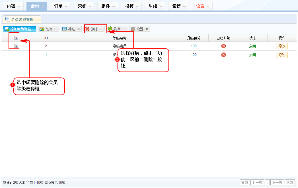The width and height of the screenshot is (298, 188).
Task: Click the red X delete icon in toolbar
Action: coord(87,29)
